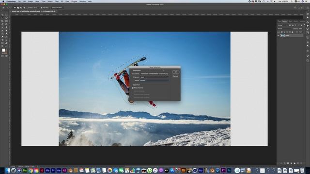Open the Image menu

tap(30, 1)
